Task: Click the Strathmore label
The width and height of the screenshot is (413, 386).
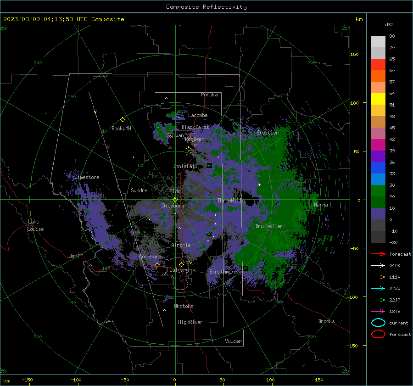Action: (x=223, y=272)
